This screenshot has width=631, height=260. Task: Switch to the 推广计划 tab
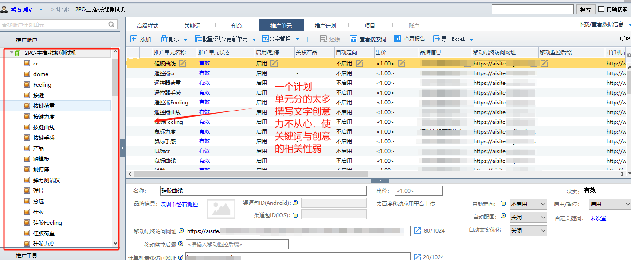(325, 26)
